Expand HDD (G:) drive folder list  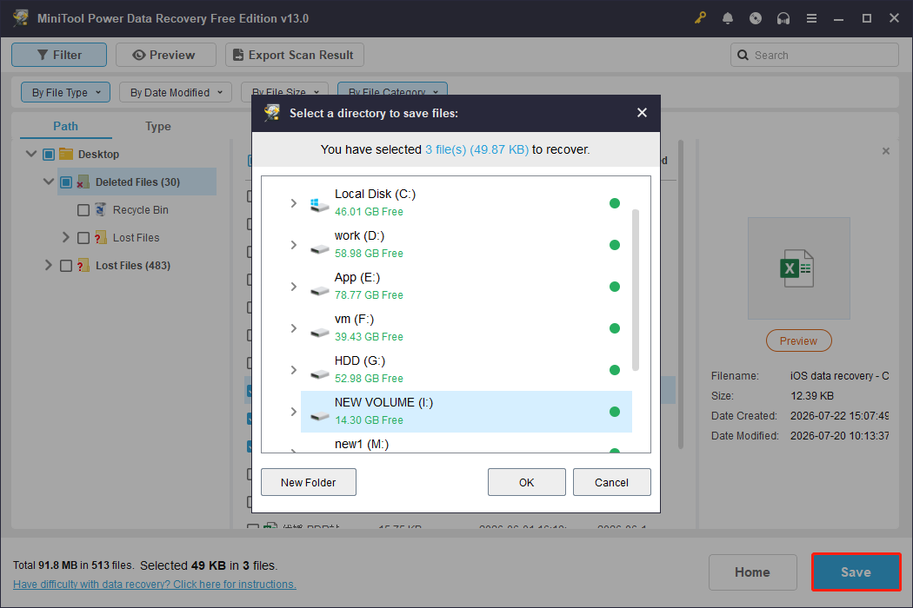[x=294, y=370]
